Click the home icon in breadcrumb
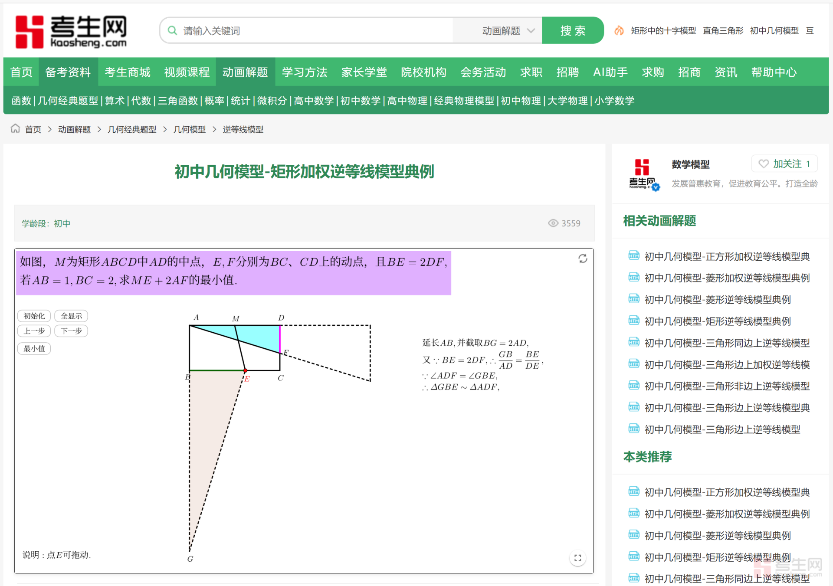This screenshot has height=586, width=833. point(15,129)
